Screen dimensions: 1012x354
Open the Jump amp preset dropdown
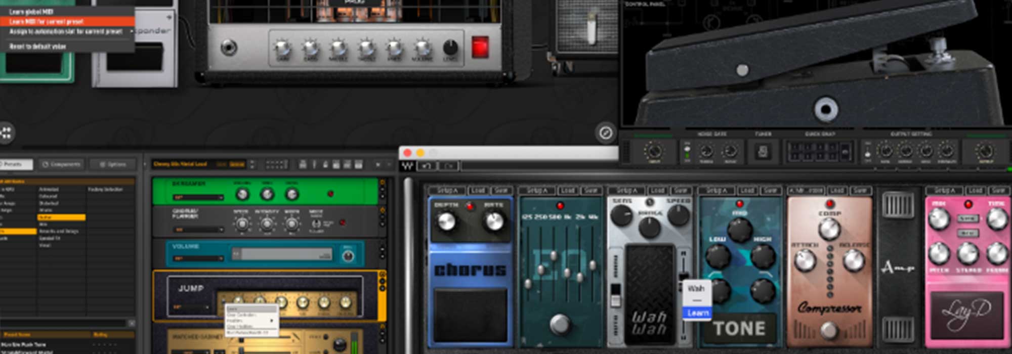tap(191, 307)
